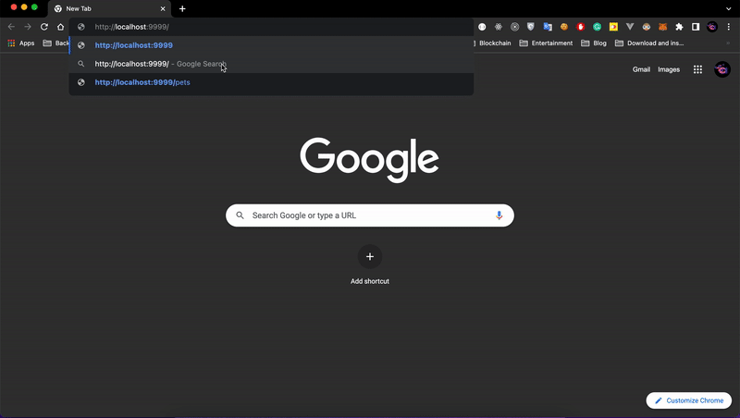
Task: Open the Entertainment bookmarks folder
Action: pos(546,43)
